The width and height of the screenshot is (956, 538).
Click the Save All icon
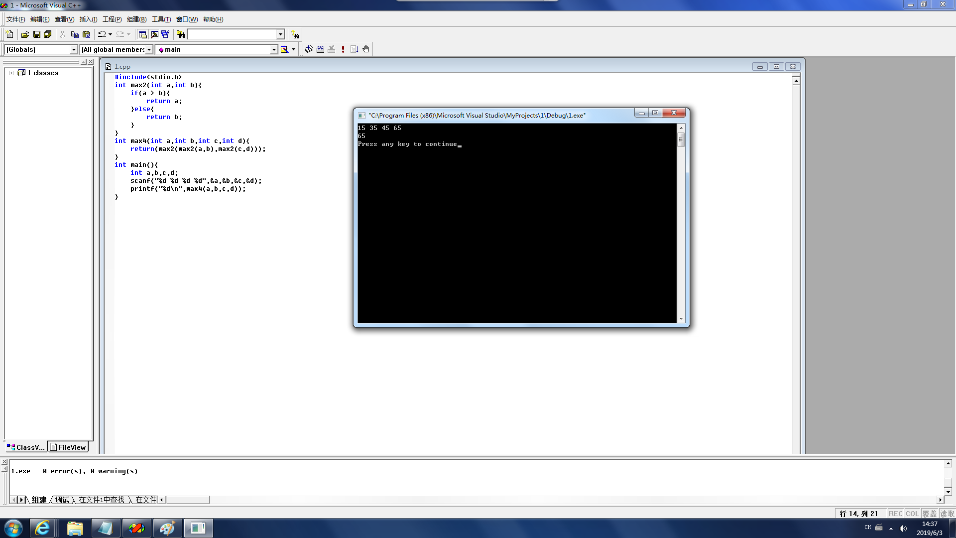[48, 34]
